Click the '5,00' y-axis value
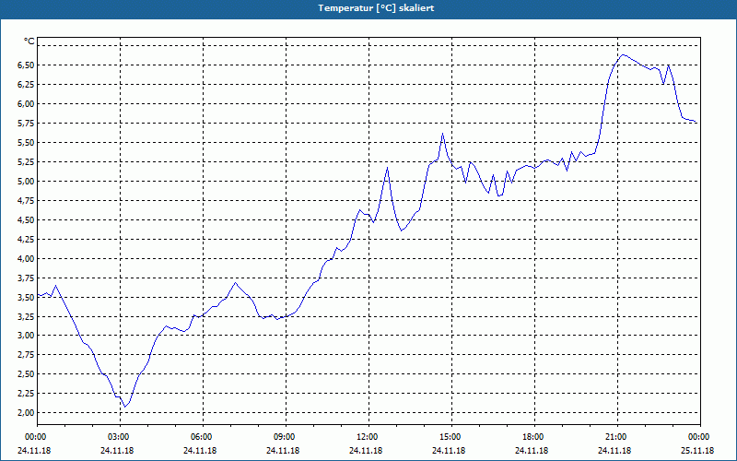The width and height of the screenshot is (737, 461). tap(26, 181)
